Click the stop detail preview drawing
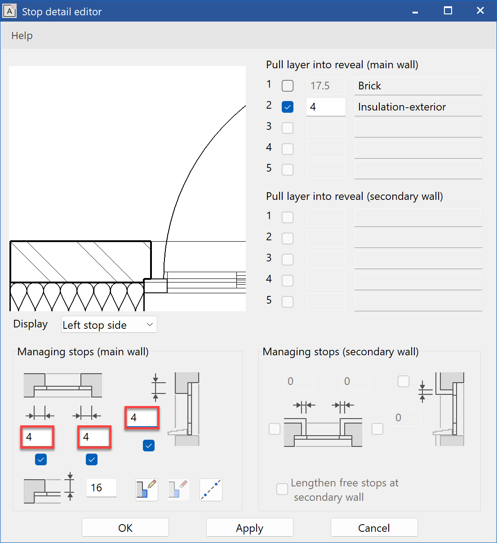Screen dimensions: 497x543 tap(127, 189)
